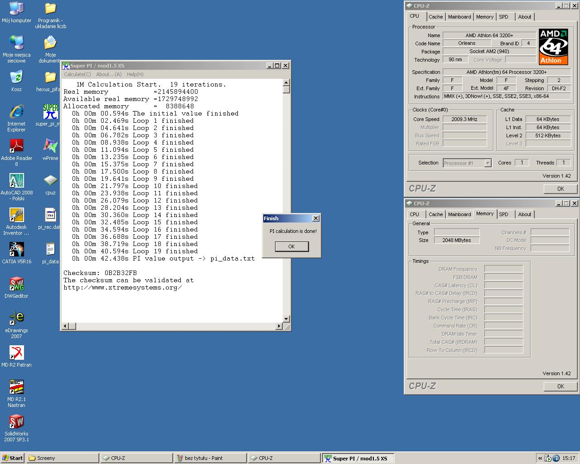The height and width of the screenshot is (464, 580).
Task: Click the Super PI title bar icon
Action: click(x=66, y=66)
